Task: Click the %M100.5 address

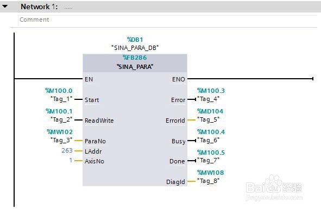Action: 211,153
